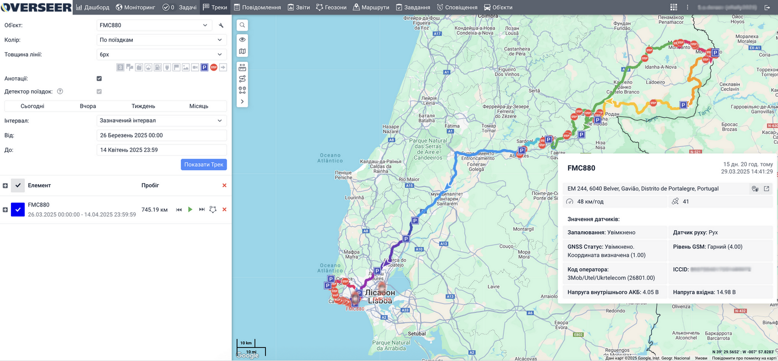Open the three-dot more options menu

(x=688, y=7)
